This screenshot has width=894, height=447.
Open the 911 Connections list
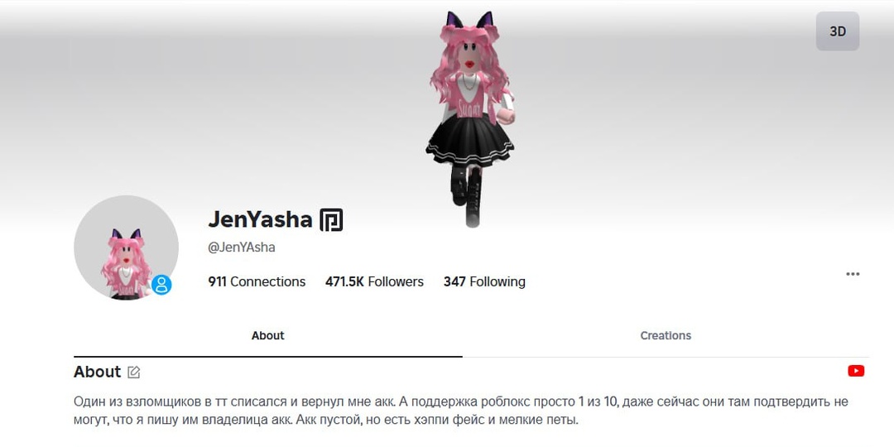click(257, 281)
